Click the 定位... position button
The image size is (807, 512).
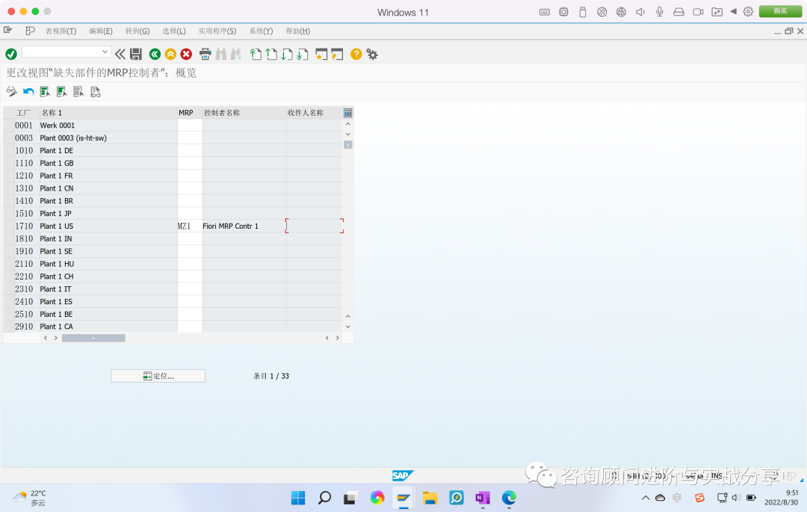[158, 375]
